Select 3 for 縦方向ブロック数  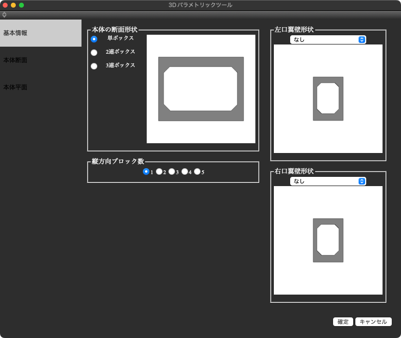tap(172, 171)
